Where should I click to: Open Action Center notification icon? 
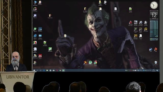tap(157, 71)
